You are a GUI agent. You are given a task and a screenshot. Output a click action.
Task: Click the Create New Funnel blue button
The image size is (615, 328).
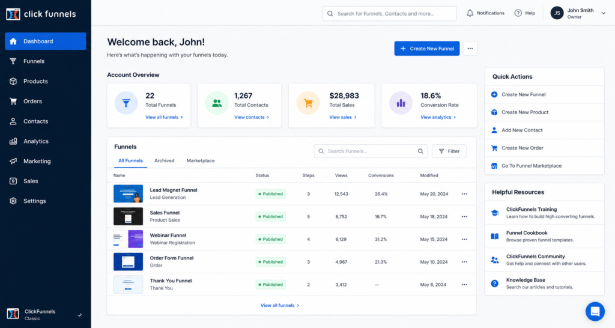pyautogui.click(x=427, y=49)
